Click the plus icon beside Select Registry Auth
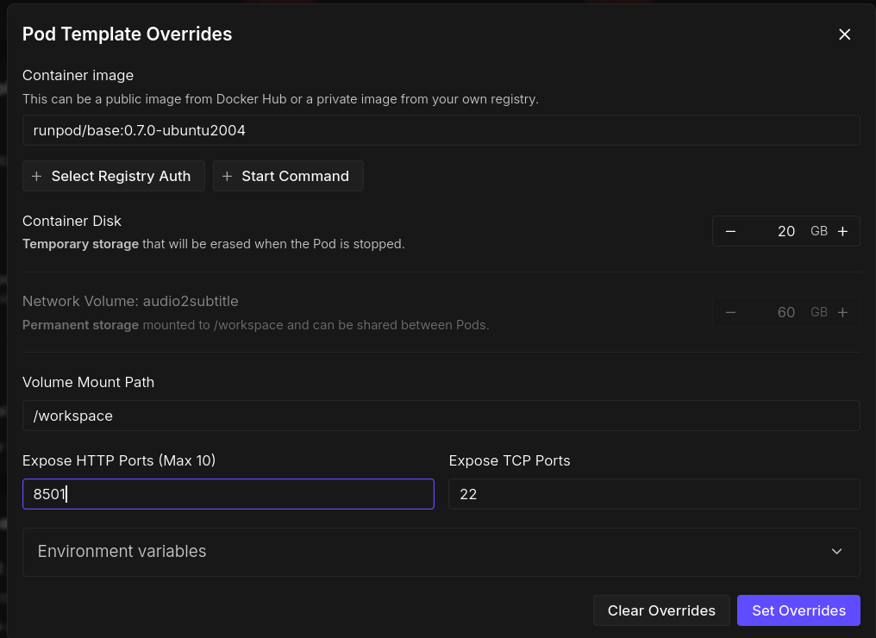The width and height of the screenshot is (876, 638). [36, 176]
